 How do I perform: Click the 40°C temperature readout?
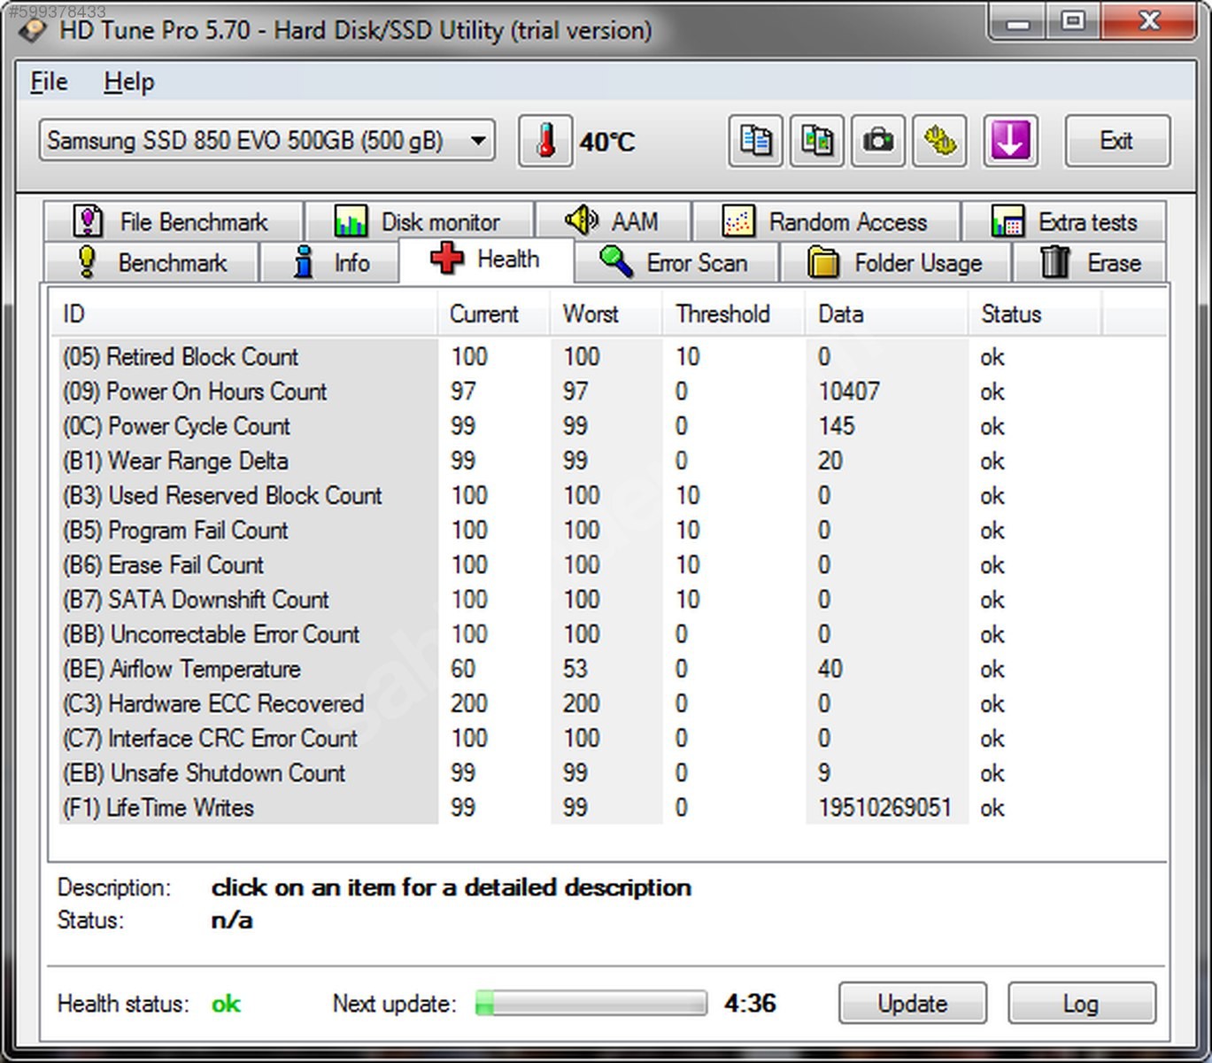coord(607,142)
